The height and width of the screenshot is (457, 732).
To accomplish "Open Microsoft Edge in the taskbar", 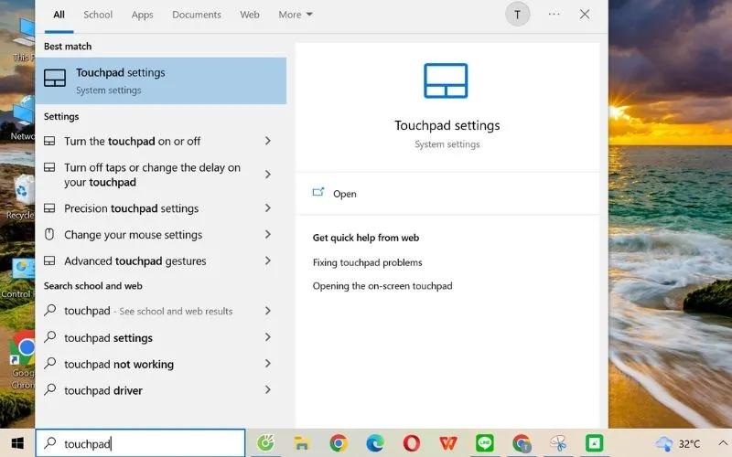I will (x=375, y=443).
